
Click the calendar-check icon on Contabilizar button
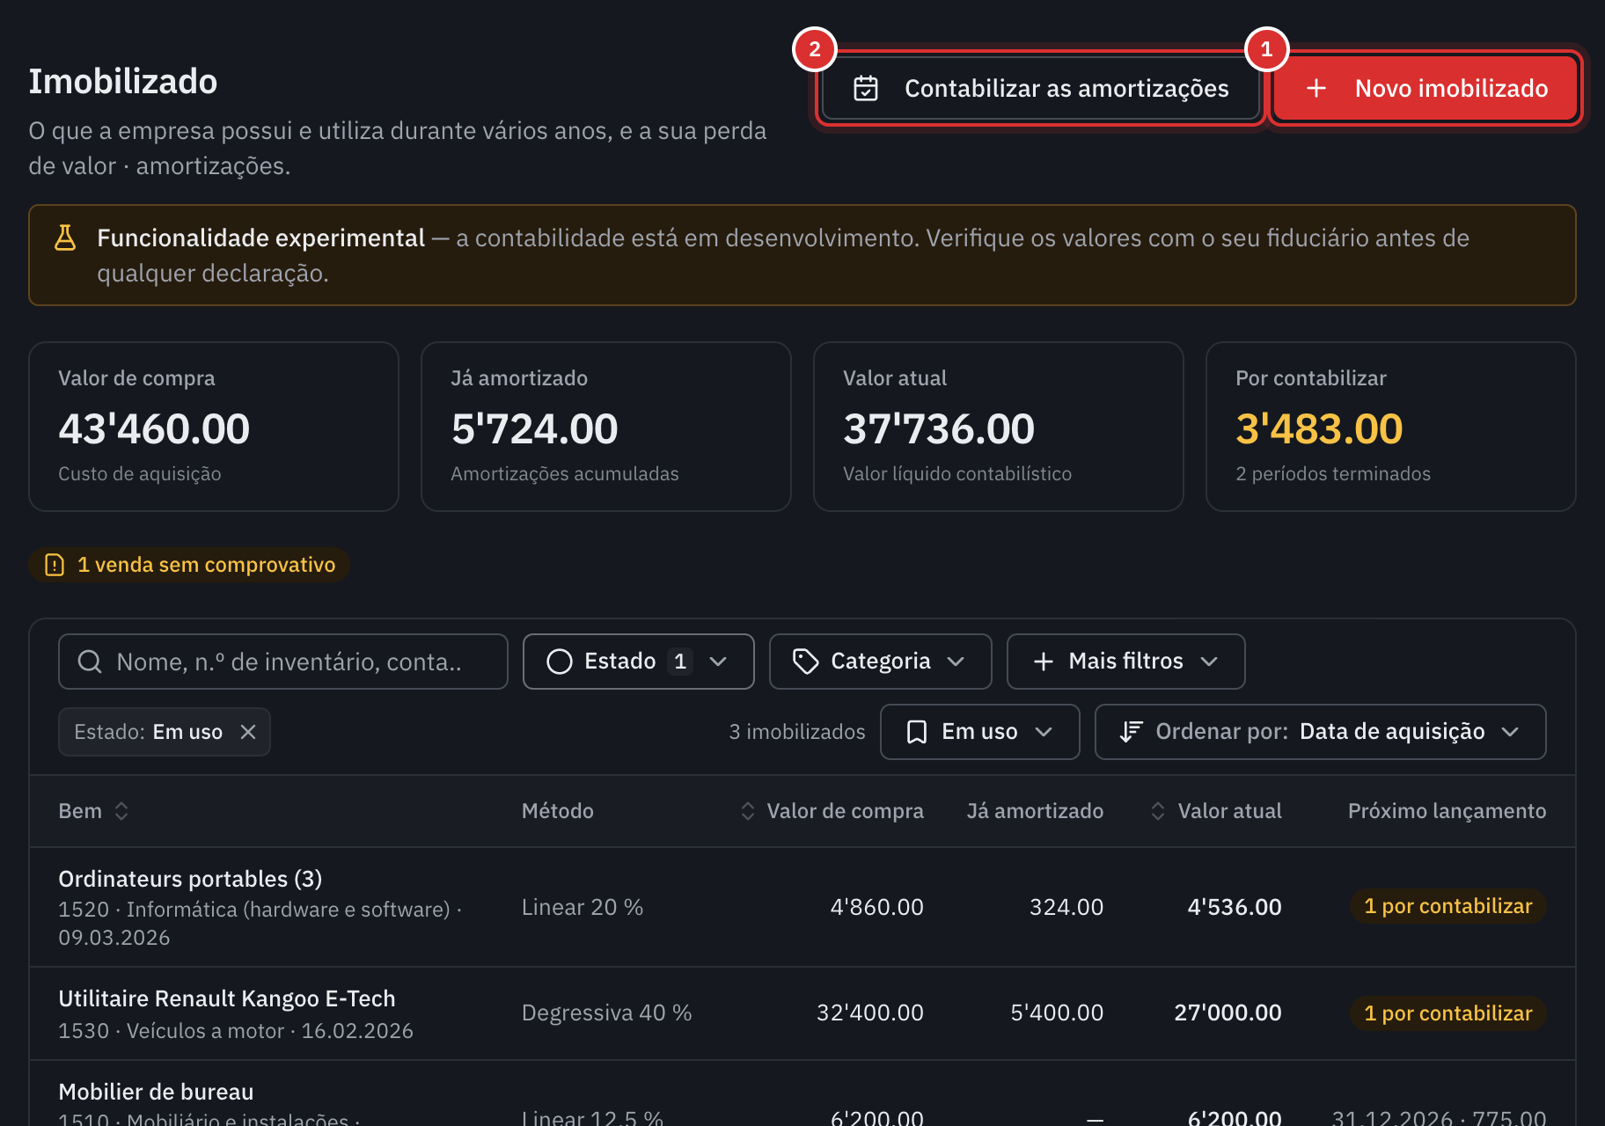[x=866, y=88]
